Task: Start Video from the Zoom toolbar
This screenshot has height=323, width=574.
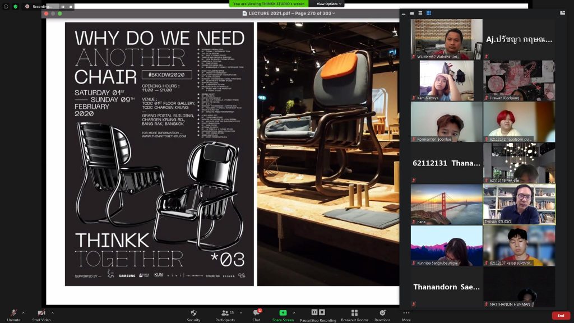Action: (41, 314)
